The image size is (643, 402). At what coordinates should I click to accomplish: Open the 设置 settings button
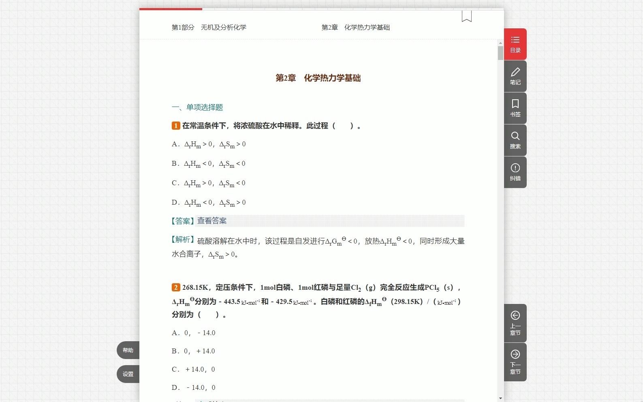[128, 374]
